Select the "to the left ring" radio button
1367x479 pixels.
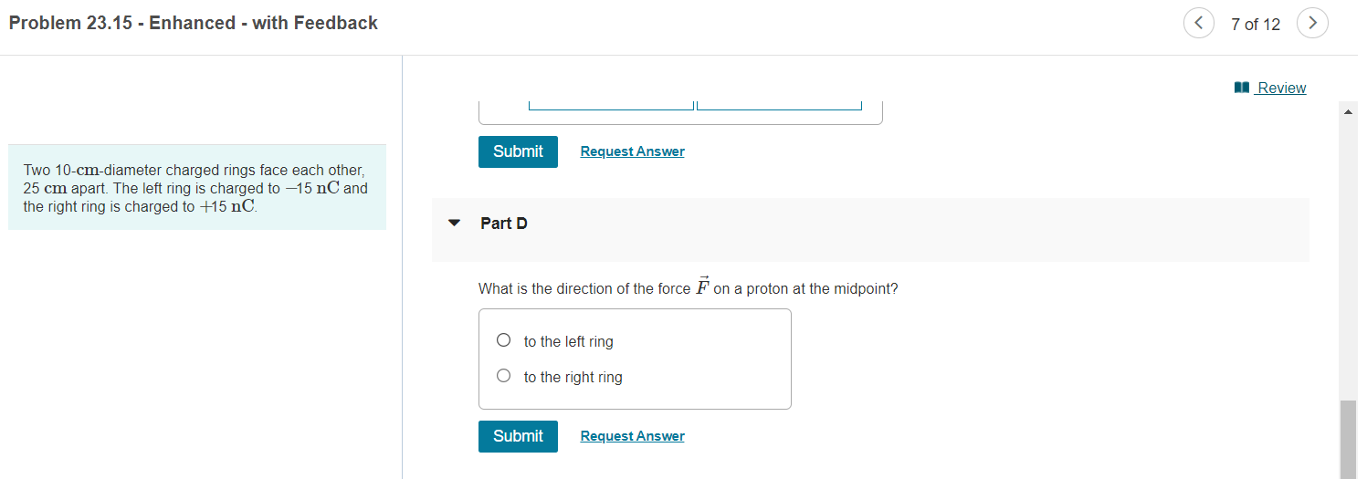coord(503,340)
